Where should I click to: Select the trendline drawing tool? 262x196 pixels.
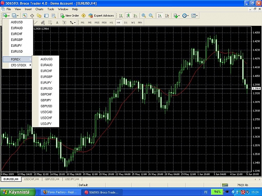tap(36, 23)
